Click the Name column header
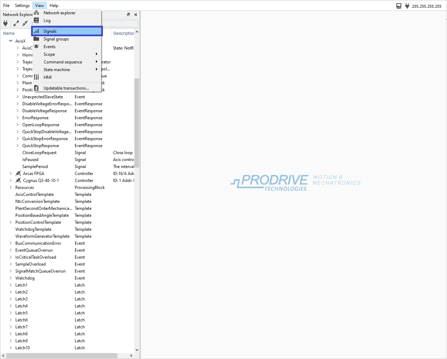The width and height of the screenshot is (447, 359). click(x=9, y=33)
